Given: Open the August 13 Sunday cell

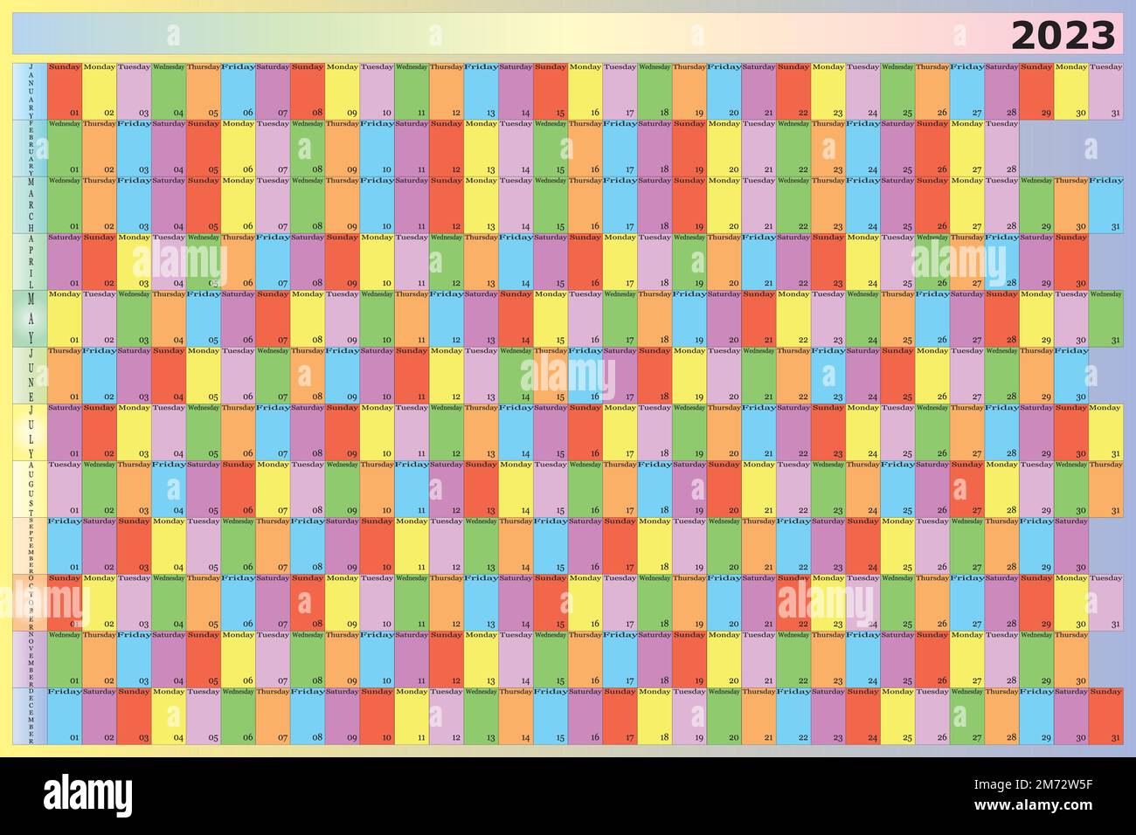Looking at the screenshot, I should [481, 488].
